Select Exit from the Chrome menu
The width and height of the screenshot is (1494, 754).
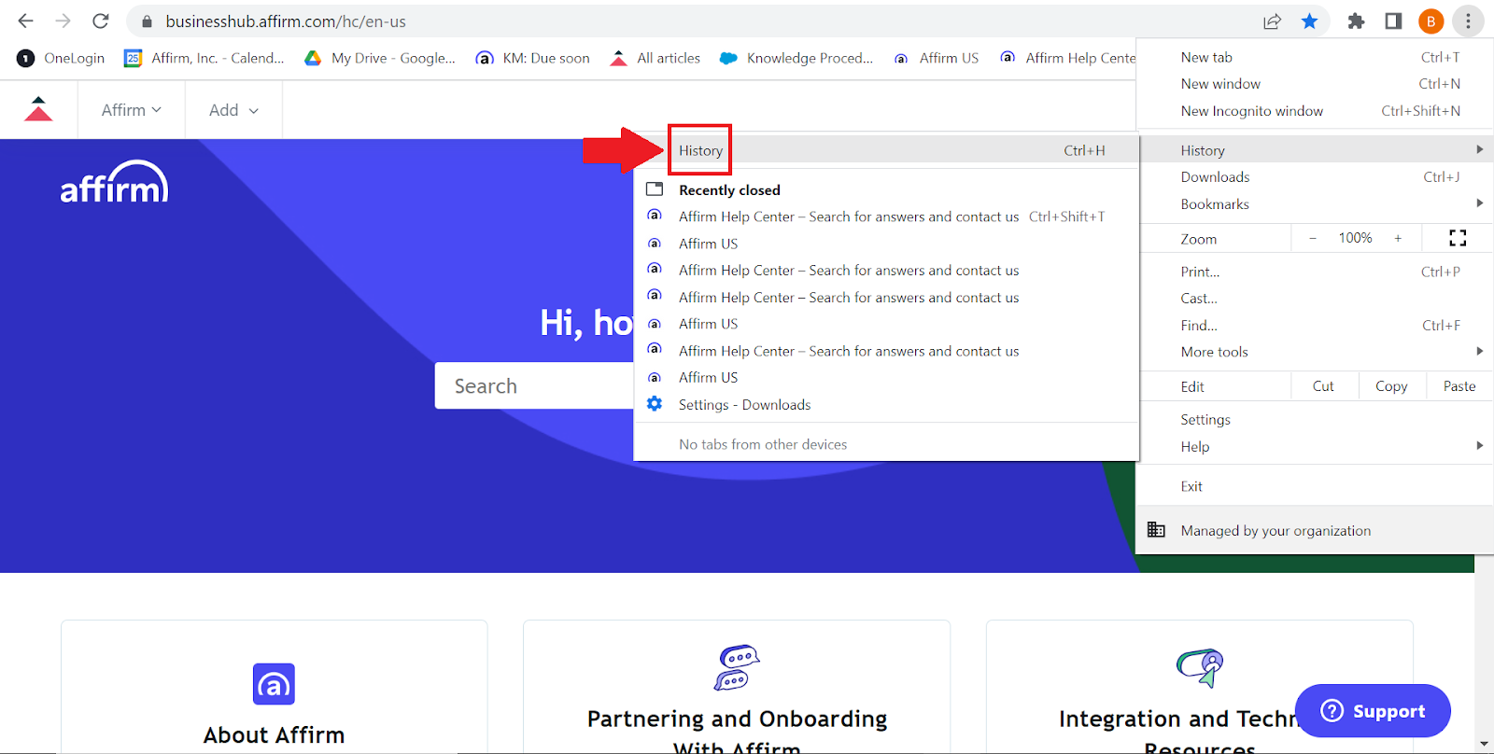point(1315,486)
